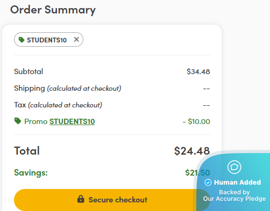Image resolution: width=270 pixels, height=211 pixels.
Task: Click Our Accuracy Pledge text
Action: click(235, 199)
